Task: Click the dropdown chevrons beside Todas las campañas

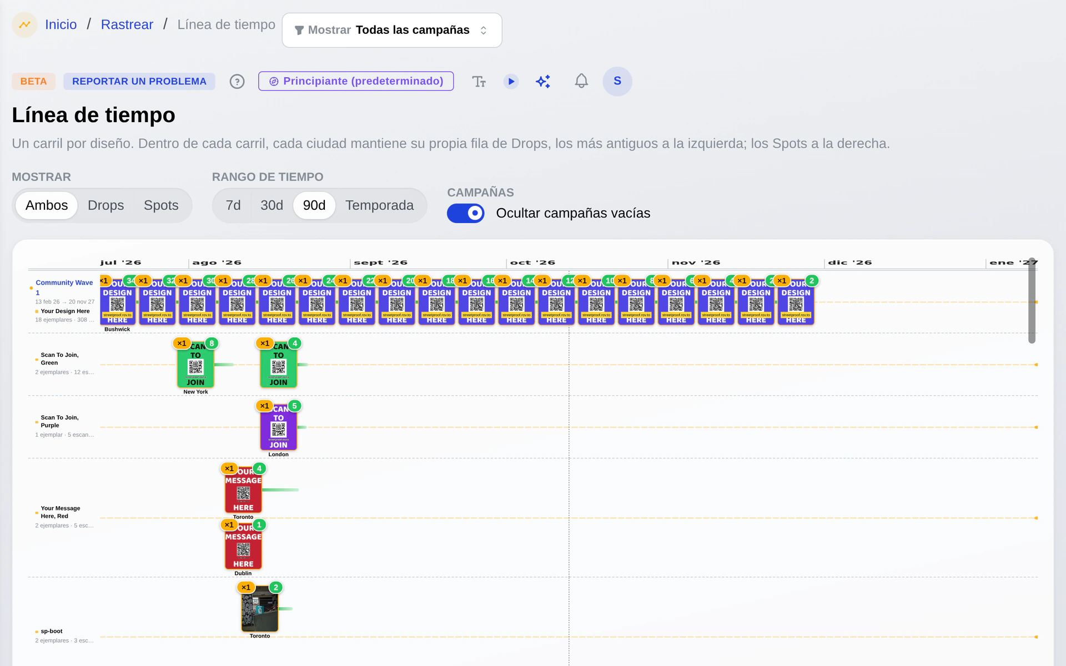Action: [484, 30]
